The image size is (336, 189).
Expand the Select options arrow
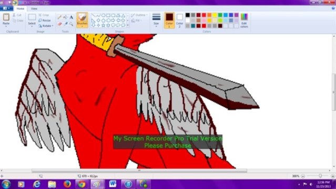[x=32, y=26]
